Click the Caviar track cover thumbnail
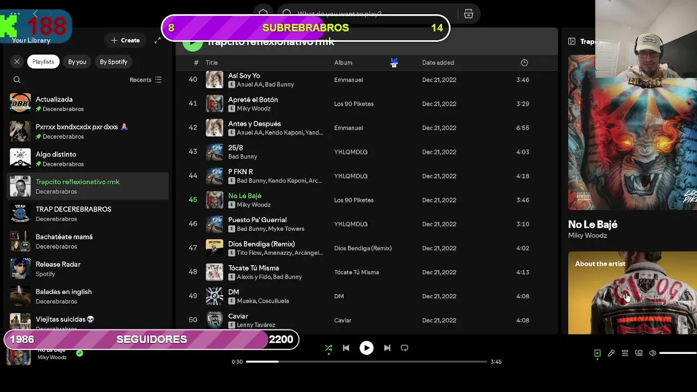697x392 pixels. [215, 320]
